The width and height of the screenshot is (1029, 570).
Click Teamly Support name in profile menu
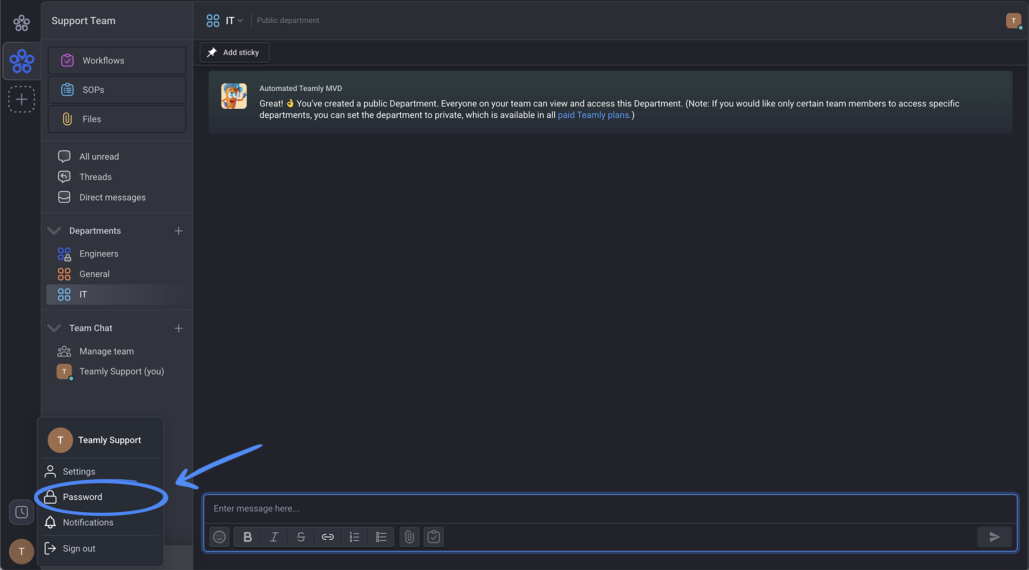click(110, 440)
